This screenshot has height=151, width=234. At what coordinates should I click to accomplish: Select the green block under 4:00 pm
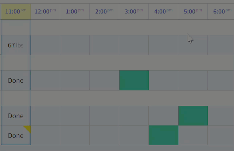click(163, 135)
